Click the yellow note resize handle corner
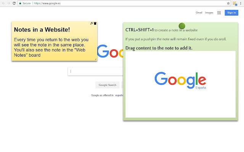Screen dimensions: 244x152 pos(96,59)
